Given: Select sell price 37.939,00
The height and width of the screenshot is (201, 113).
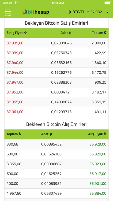Looking at the screenshot, I should [15, 53].
